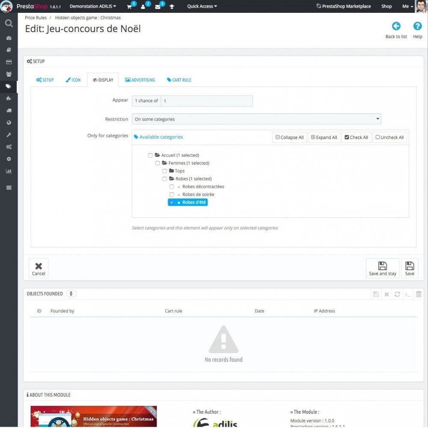Click the sidebar collapse menu icon

(9, 187)
